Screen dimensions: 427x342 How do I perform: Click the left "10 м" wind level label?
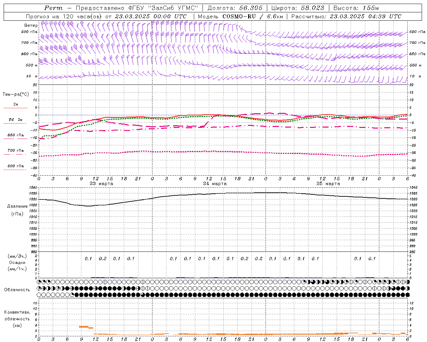pos(32,76)
